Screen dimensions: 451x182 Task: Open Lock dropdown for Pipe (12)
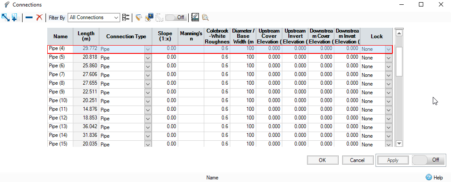tap(389, 118)
